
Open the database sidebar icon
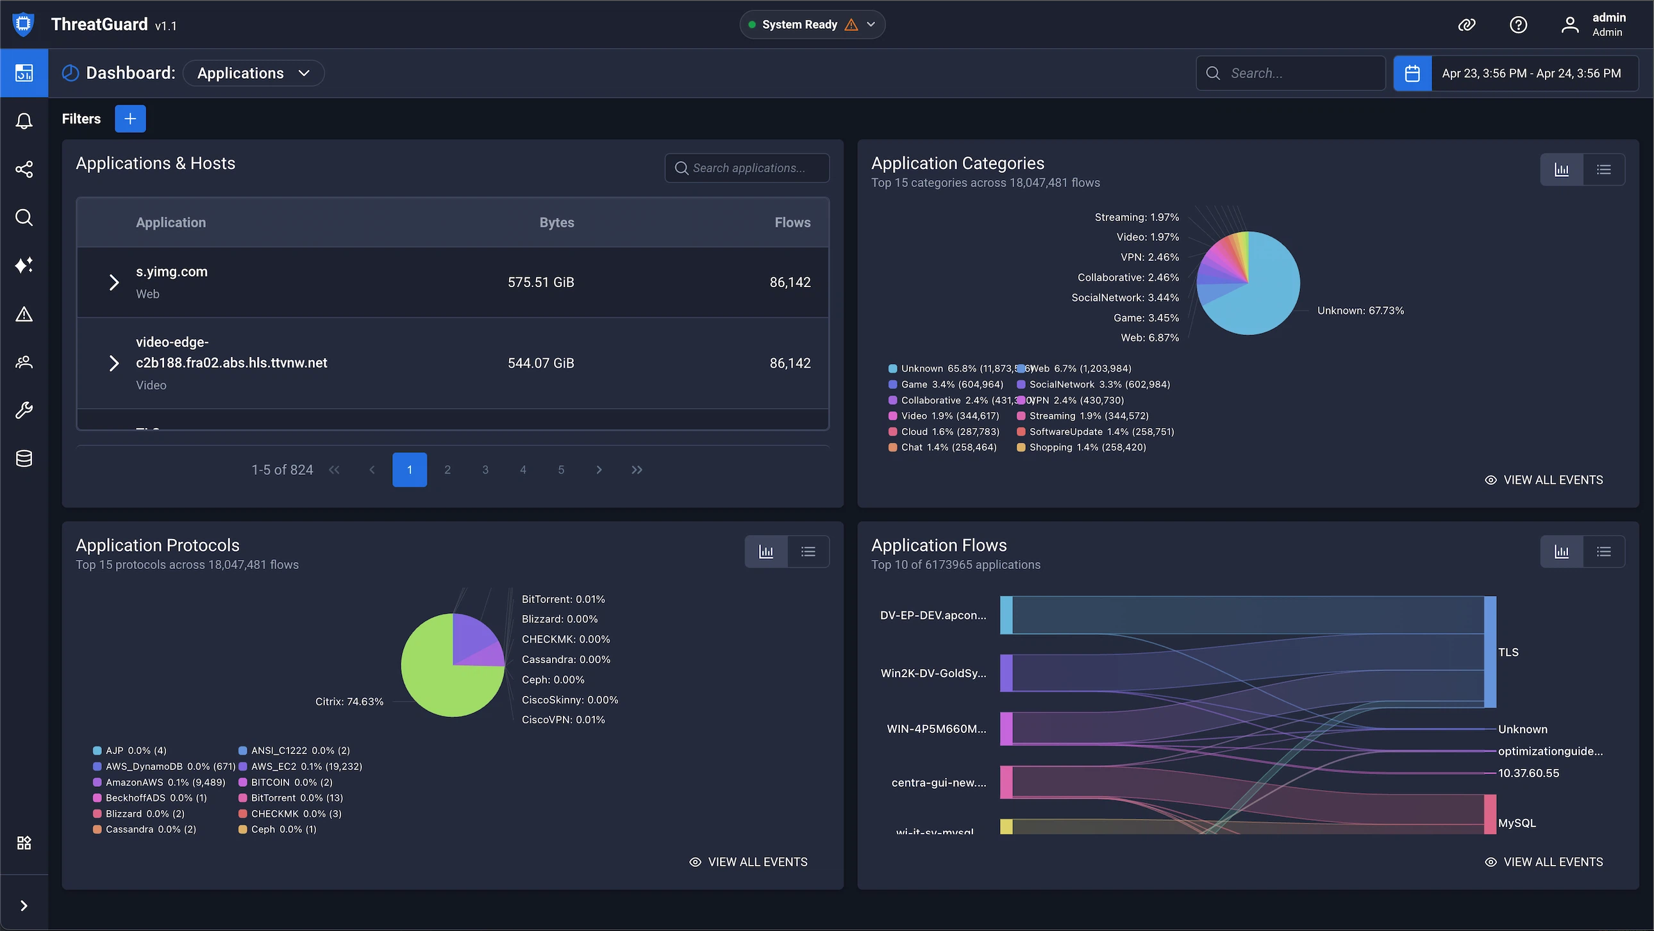click(x=24, y=459)
